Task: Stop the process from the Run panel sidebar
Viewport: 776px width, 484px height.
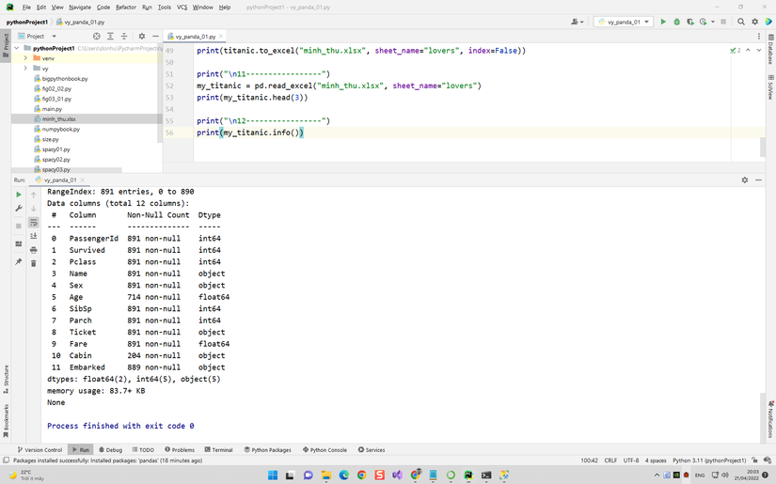Action: (x=19, y=226)
